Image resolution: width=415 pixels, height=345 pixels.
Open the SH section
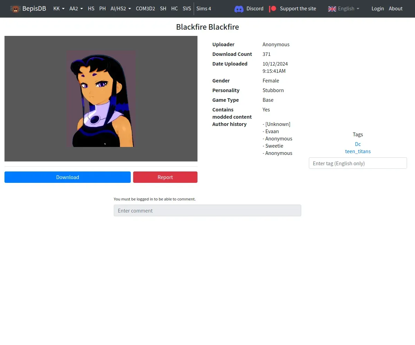coord(163,9)
